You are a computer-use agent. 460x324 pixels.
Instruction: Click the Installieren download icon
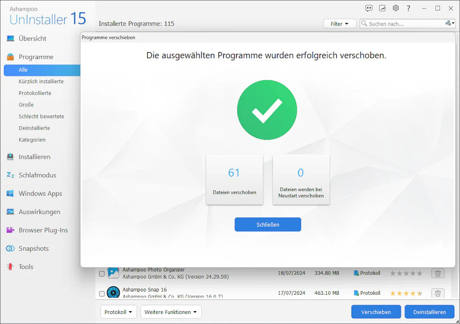[10, 156]
